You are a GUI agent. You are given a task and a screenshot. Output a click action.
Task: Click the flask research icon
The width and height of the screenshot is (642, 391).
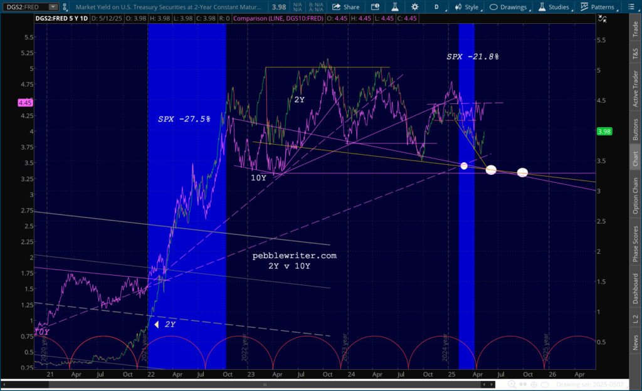pyautogui.click(x=396, y=7)
